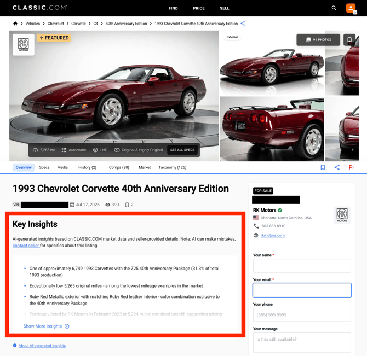Click the calendar date icon
The image size is (367, 356).
(x=72, y=205)
